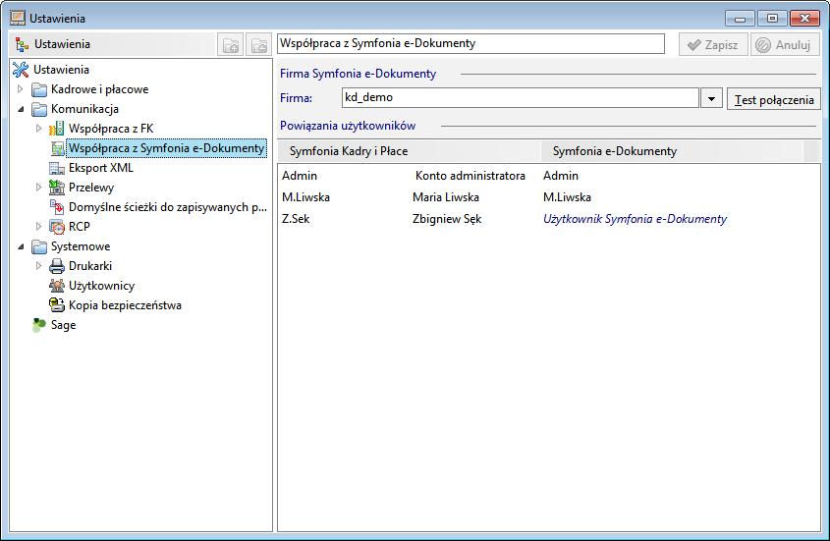830x541 pixels.
Task: Click the Symfonia e-Dokumenty tree icon
Action: click(x=57, y=148)
